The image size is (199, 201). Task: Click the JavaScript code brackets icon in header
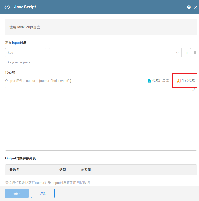pyautogui.click(x=7, y=7)
